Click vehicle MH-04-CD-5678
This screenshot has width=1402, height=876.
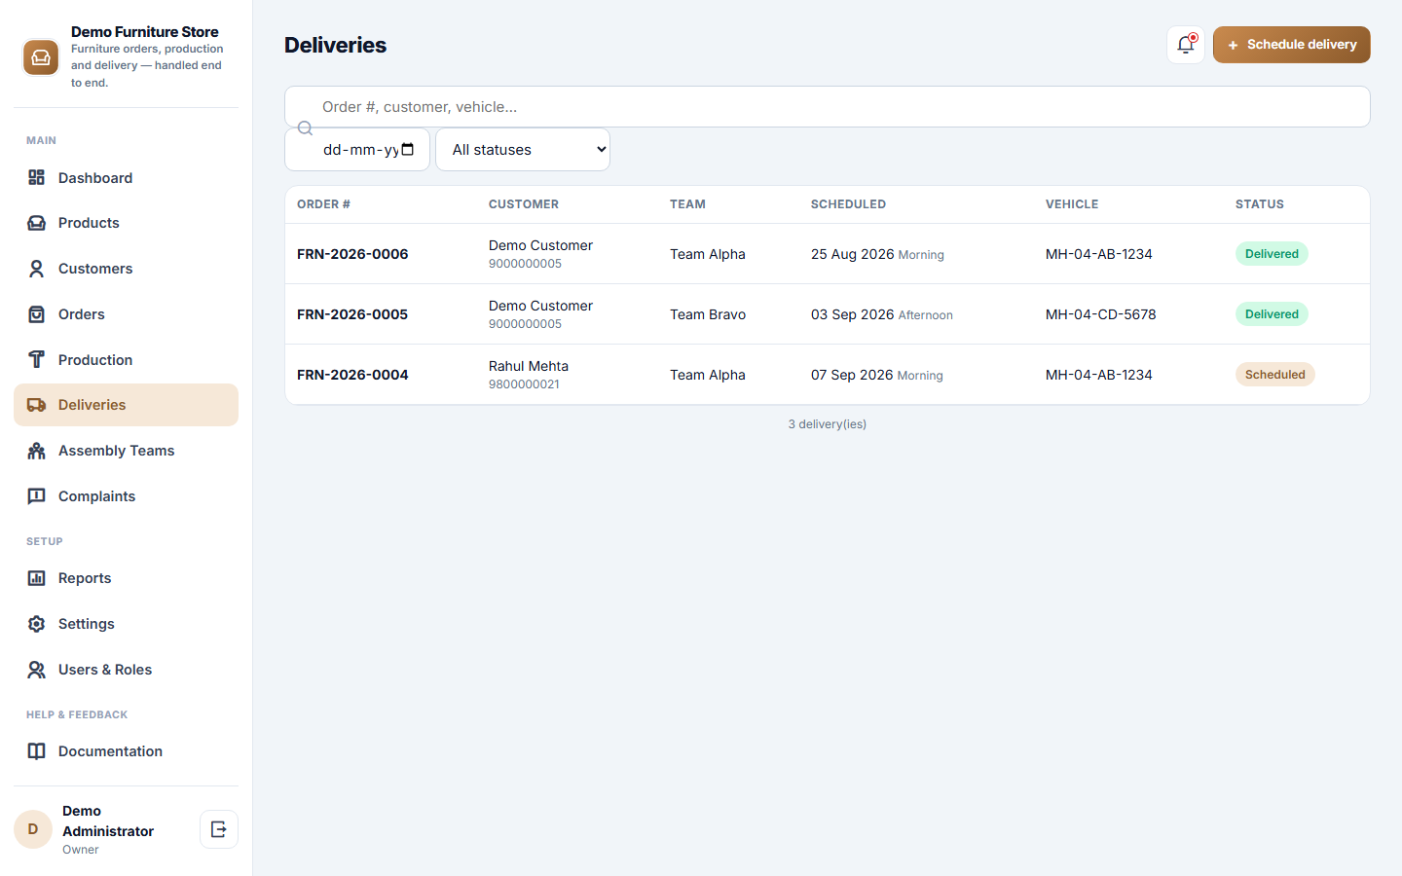[1101, 314]
